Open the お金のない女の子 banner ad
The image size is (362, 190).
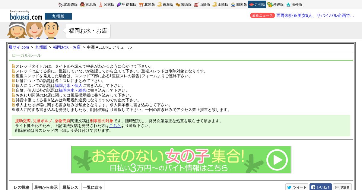181,160
